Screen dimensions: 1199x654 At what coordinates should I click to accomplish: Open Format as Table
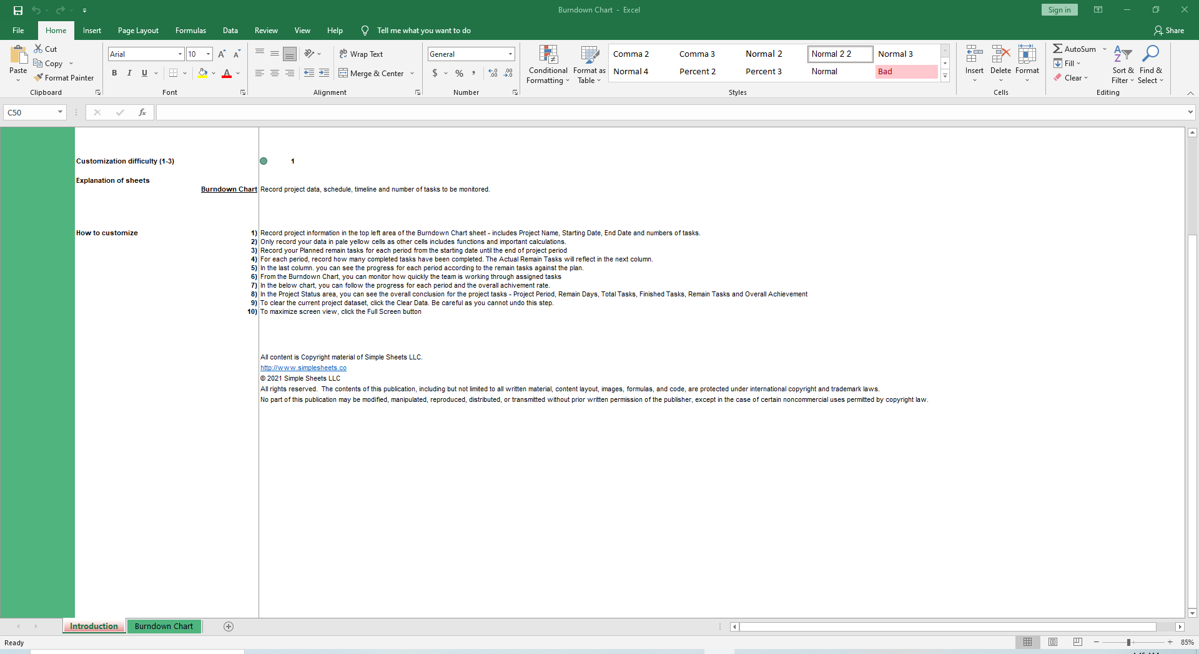[x=589, y=64]
